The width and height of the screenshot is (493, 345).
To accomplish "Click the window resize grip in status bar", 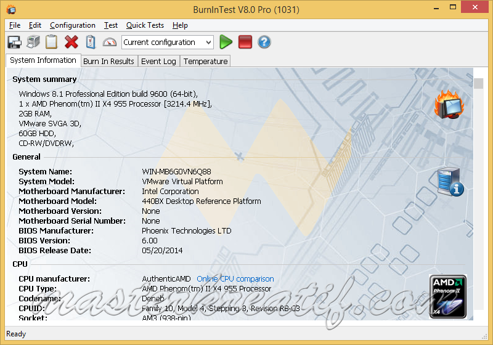I will point(484,336).
